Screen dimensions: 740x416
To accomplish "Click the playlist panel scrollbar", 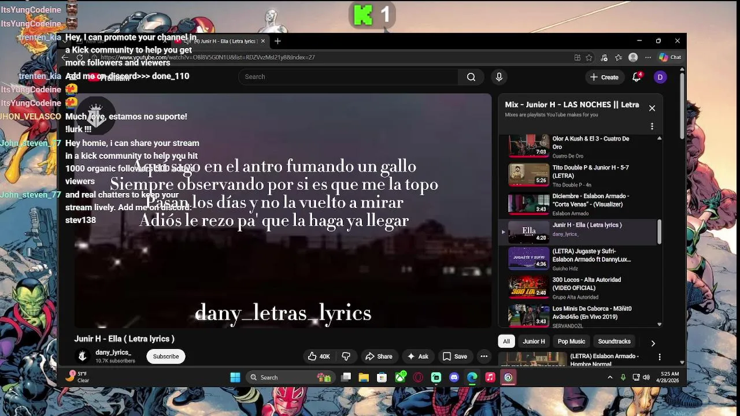I will point(659,231).
